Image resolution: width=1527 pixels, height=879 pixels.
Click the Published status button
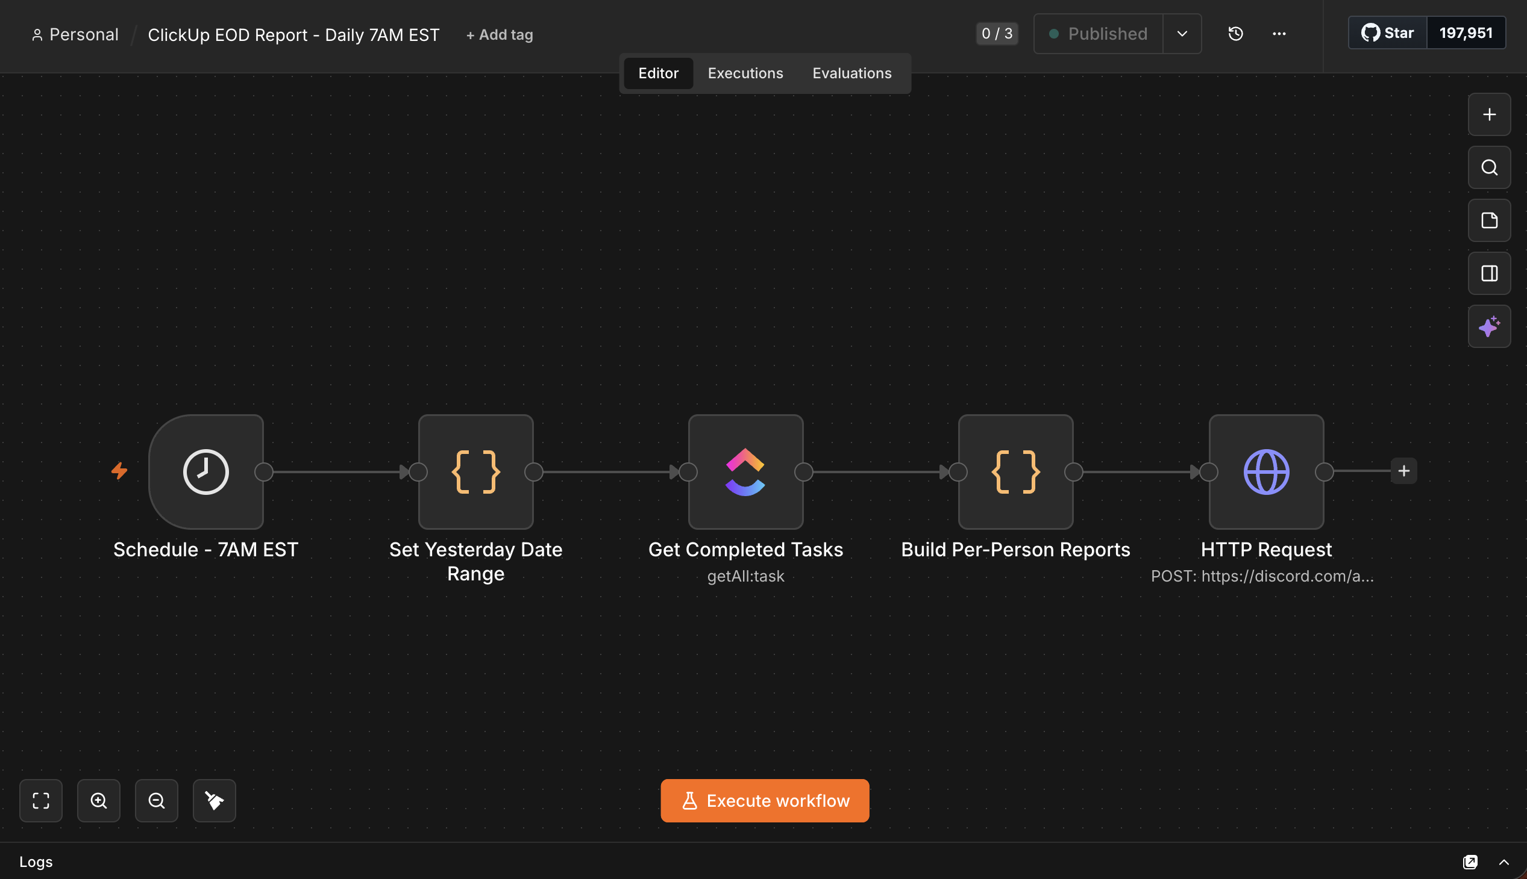(1098, 34)
